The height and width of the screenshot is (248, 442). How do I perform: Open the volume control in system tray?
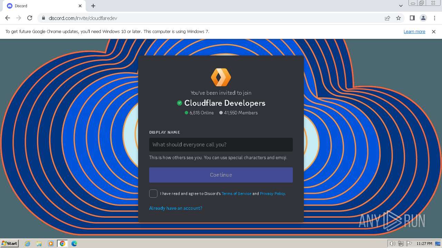[x=393, y=244]
